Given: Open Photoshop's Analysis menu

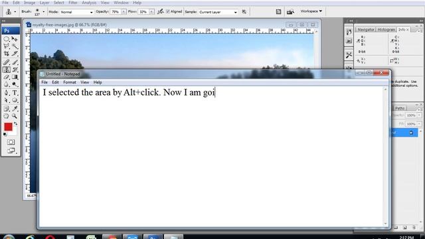Looking at the screenshot, I should coord(89,3).
